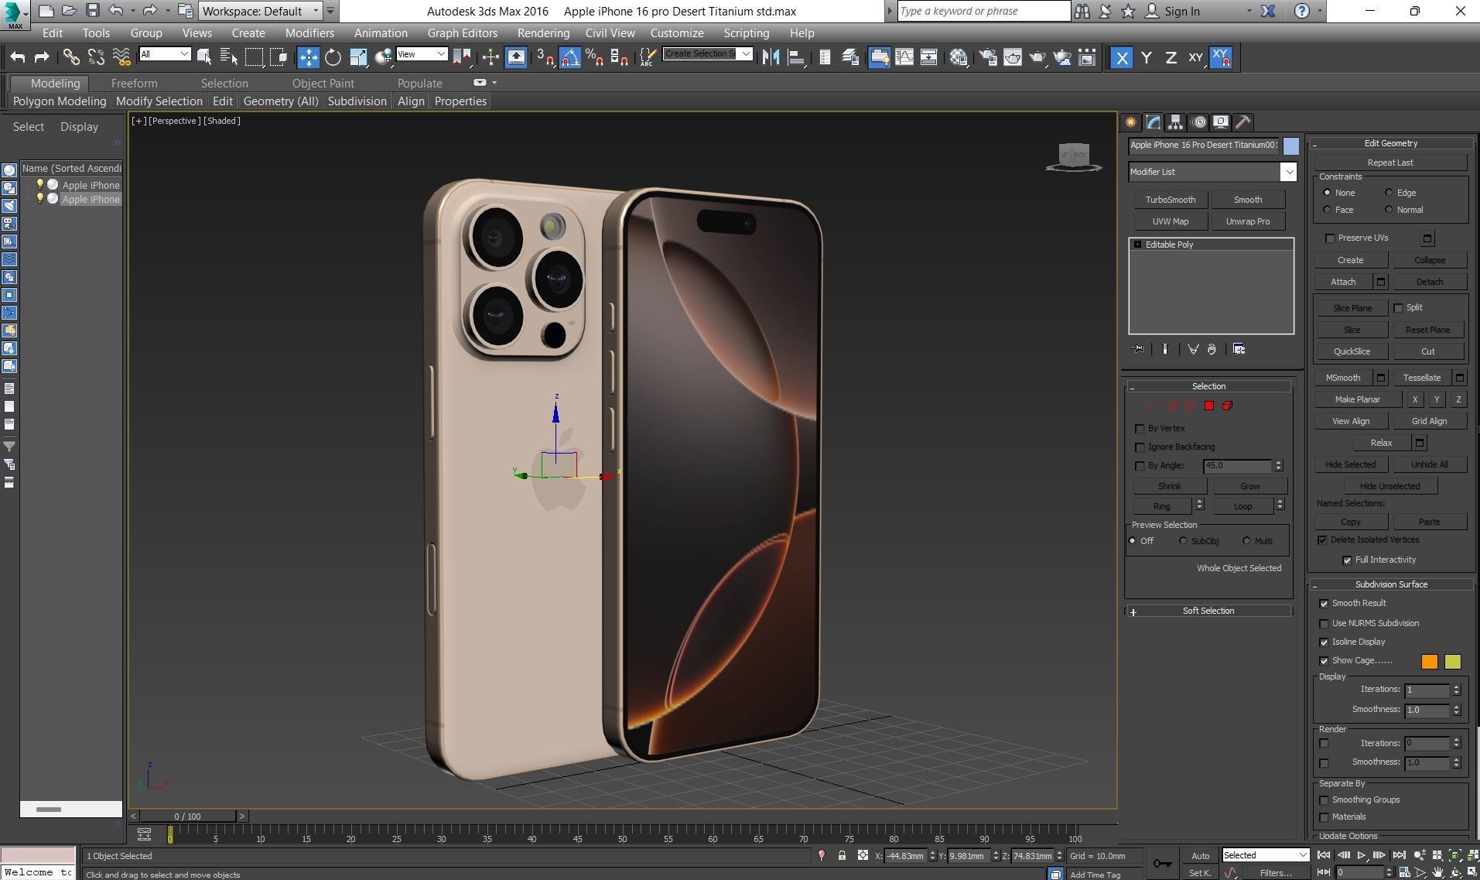Open the reference coordinate View dropdown
The width and height of the screenshot is (1480, 880).
(x=422, y=53)
